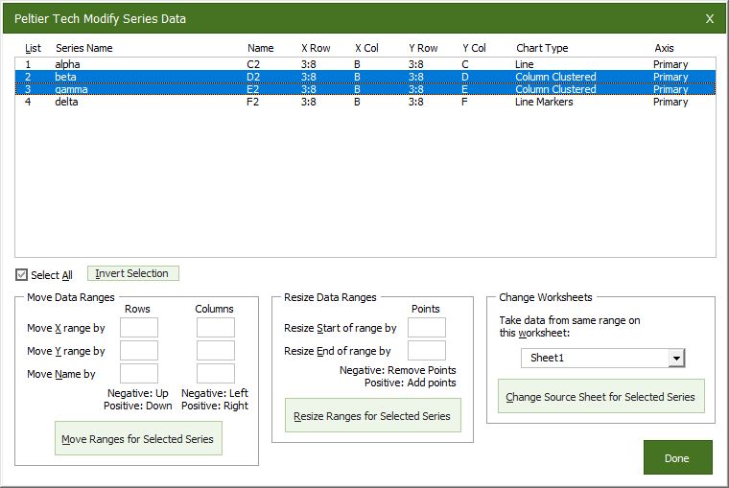
Task: Click the F2 name cell
Action: (252, 102)
